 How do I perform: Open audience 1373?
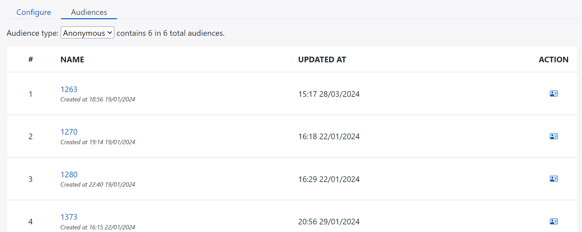pos(69,217)
